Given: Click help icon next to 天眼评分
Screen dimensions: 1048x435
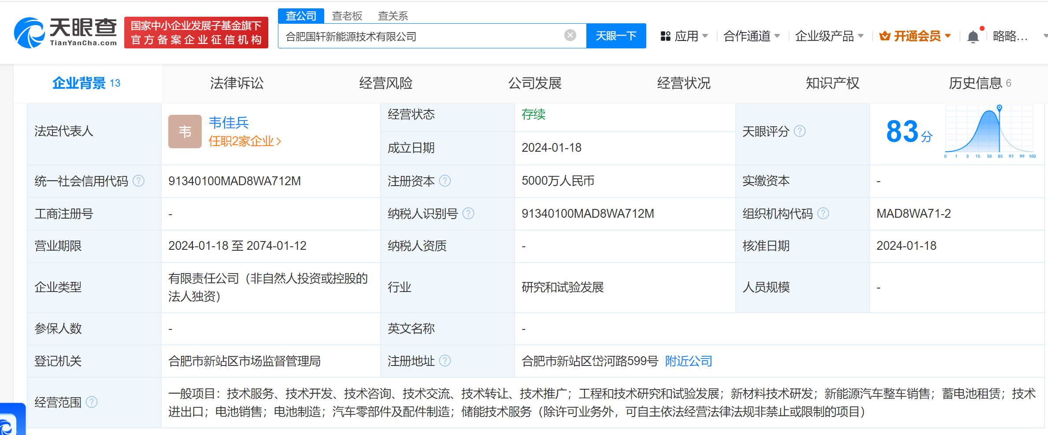Looking at the screenshot, I should [x=800, y=131].
